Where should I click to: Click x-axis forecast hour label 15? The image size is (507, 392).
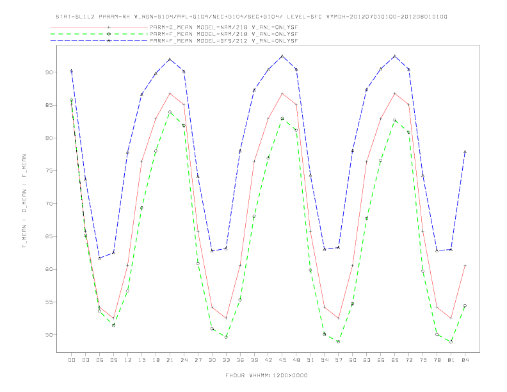[141, 360]
